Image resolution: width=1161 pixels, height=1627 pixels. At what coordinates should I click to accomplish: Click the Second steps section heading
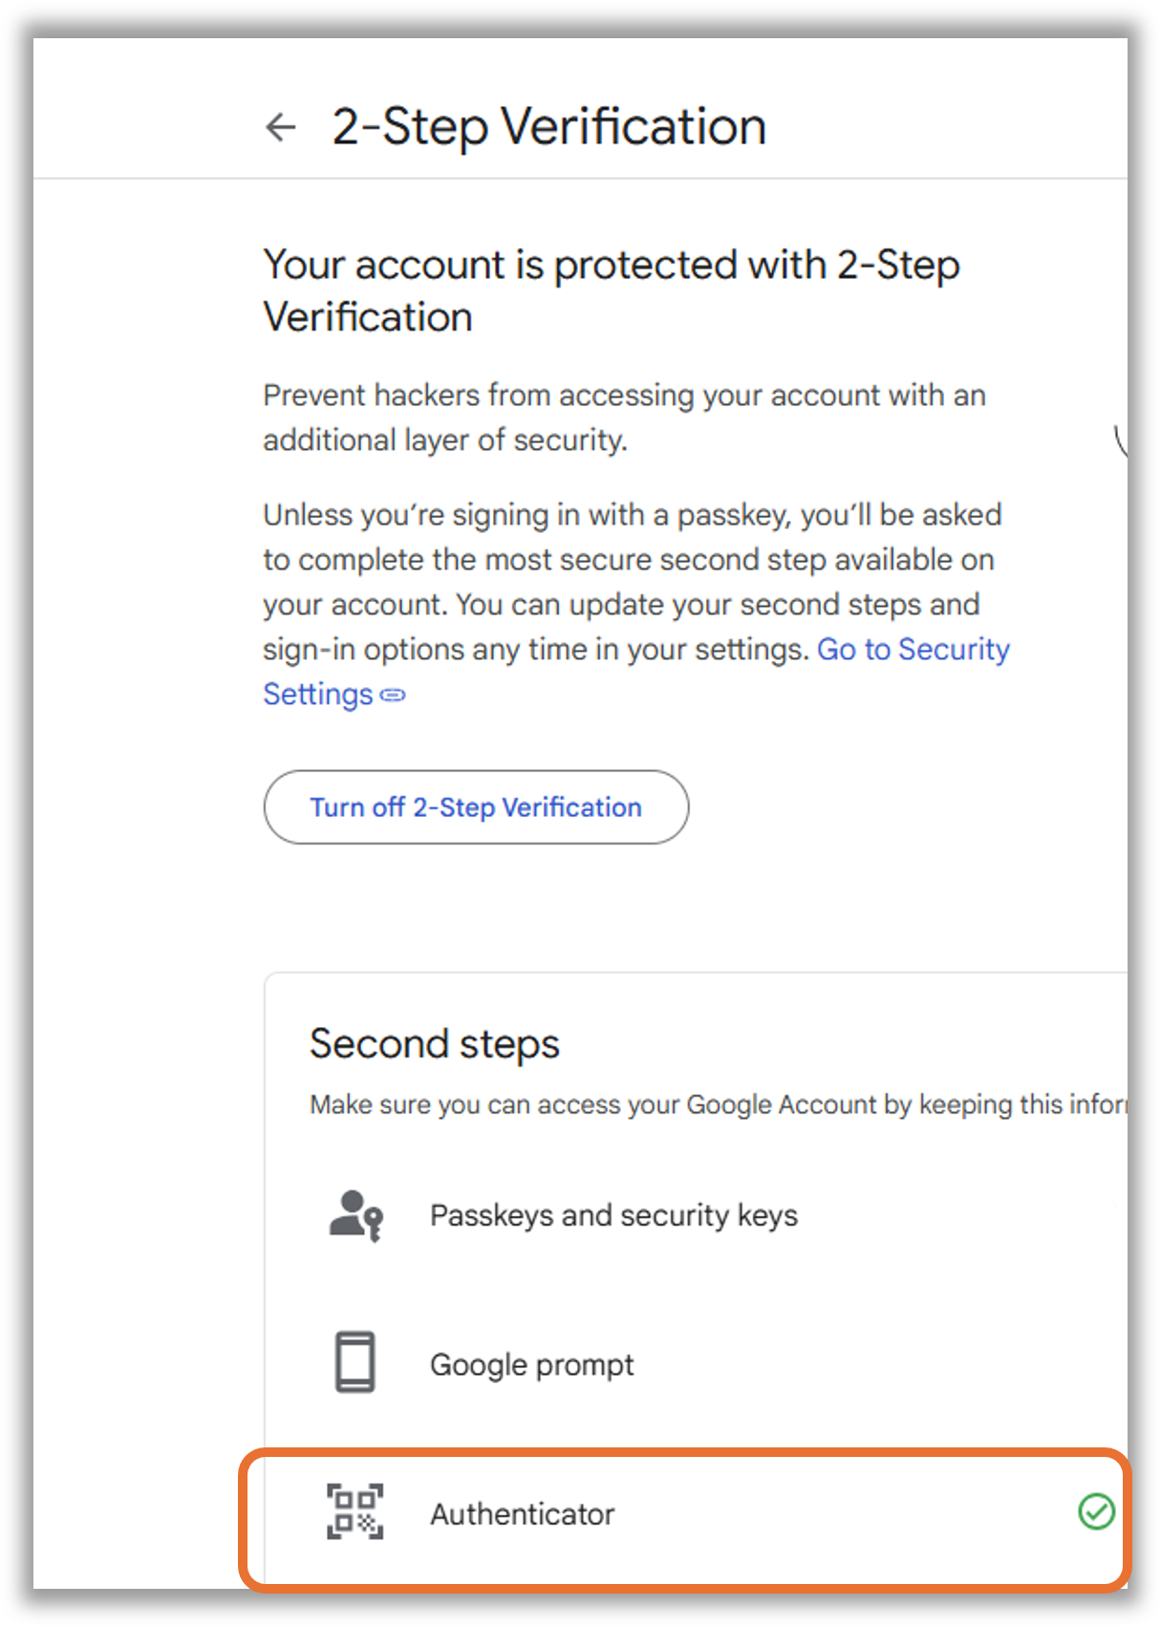[435, 1044]
